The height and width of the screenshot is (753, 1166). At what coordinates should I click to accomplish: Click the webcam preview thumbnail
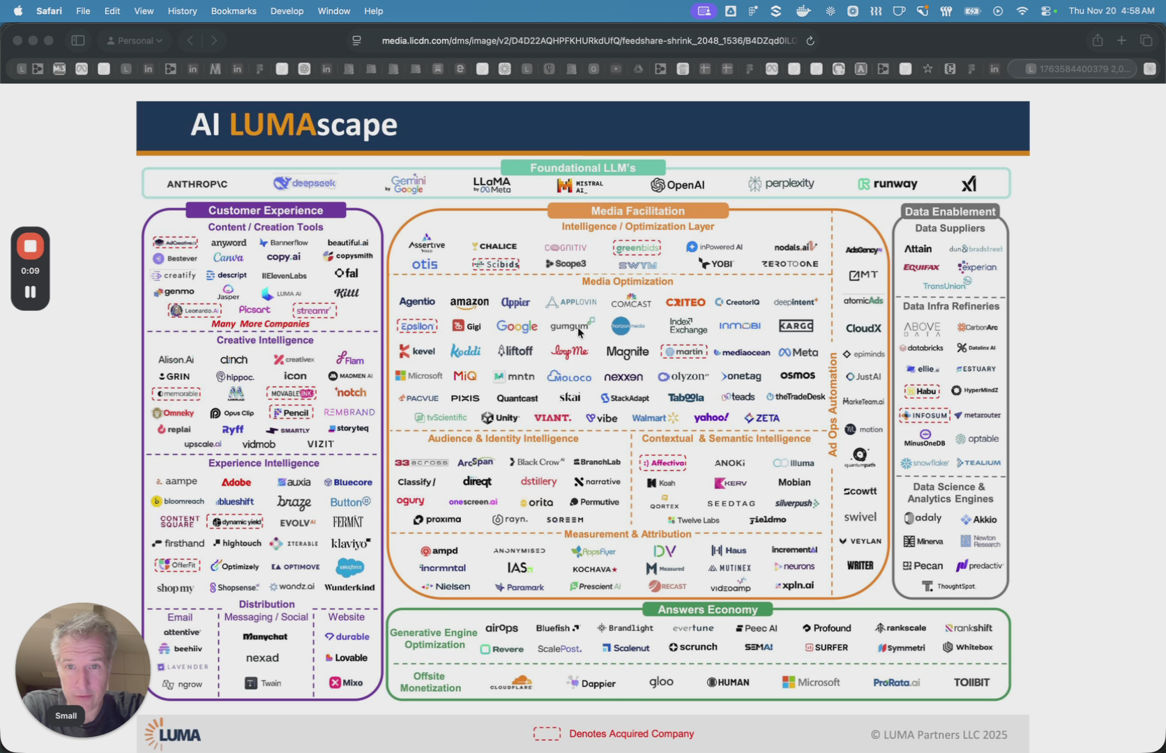tap(82, 668)
